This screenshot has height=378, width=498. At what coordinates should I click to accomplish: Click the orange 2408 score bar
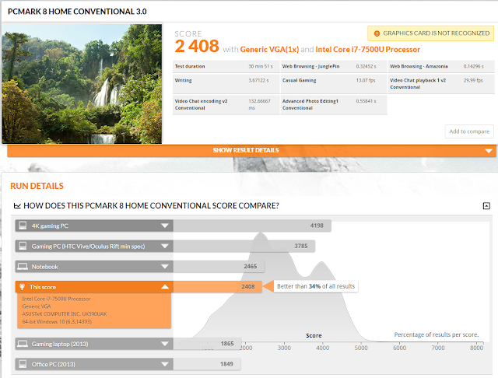pyautogui.click(x=218, y=287)
